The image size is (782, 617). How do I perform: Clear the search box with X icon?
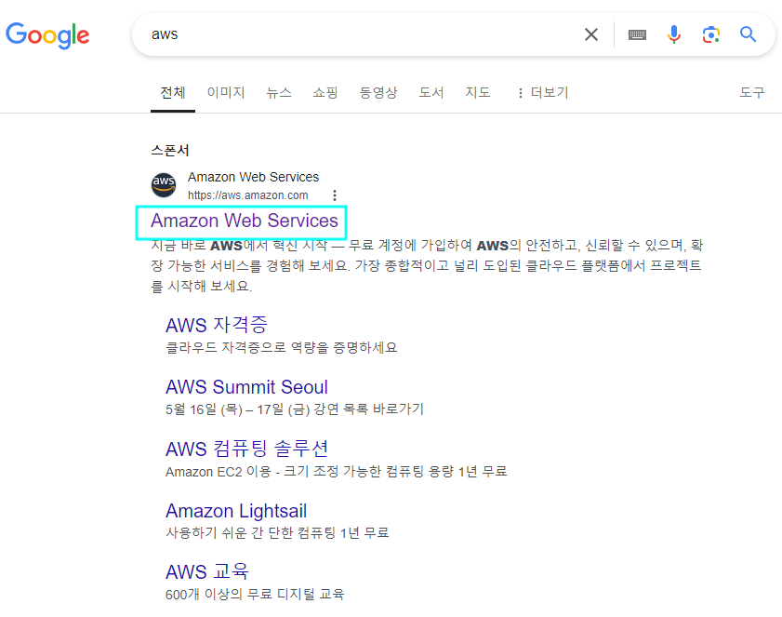(591, 34)
